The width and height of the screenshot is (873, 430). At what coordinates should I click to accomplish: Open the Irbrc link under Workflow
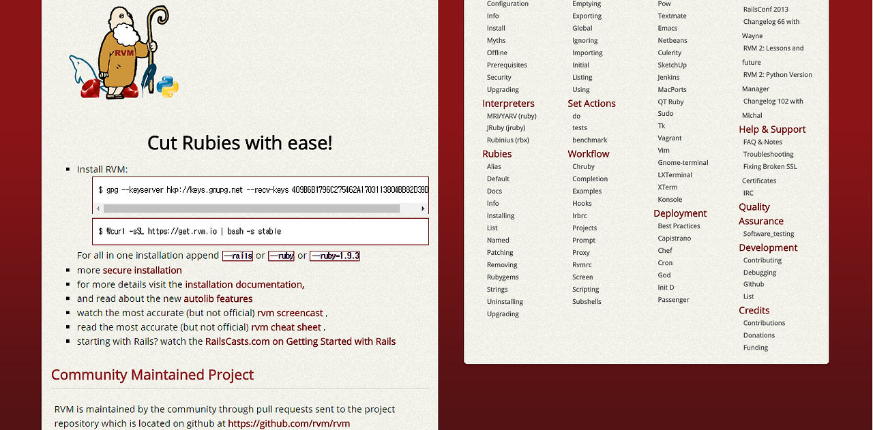[x=580, y=216]
